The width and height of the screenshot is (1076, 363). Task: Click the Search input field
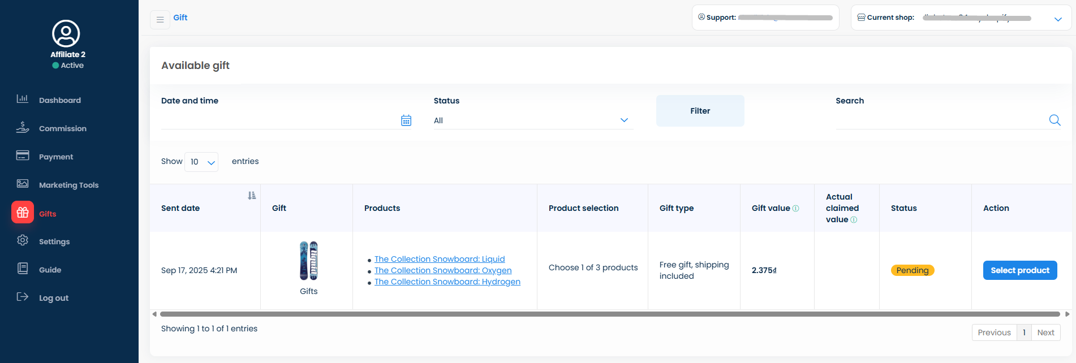939,120
